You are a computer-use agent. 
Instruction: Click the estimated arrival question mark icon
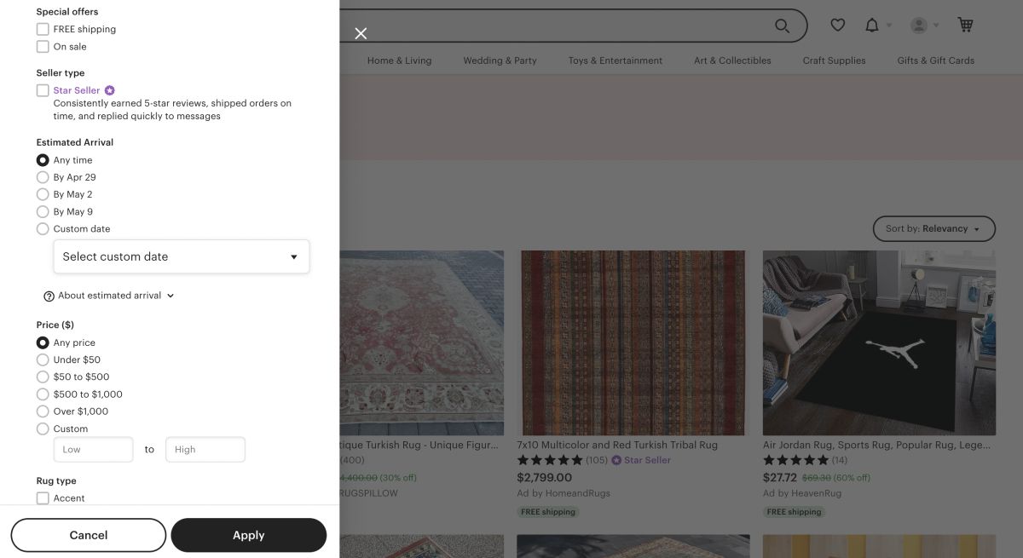(x=49, y=296)
